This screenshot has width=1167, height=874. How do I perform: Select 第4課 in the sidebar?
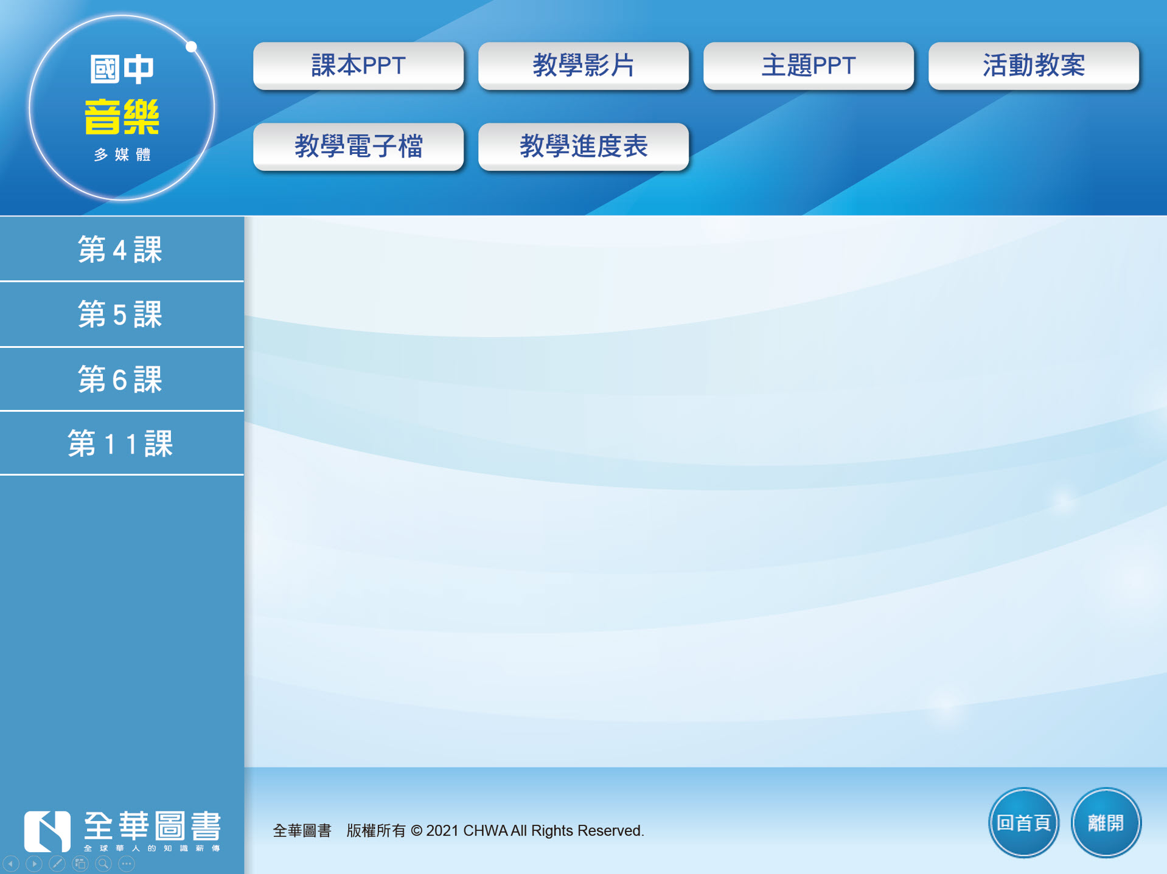coord(122,249)
